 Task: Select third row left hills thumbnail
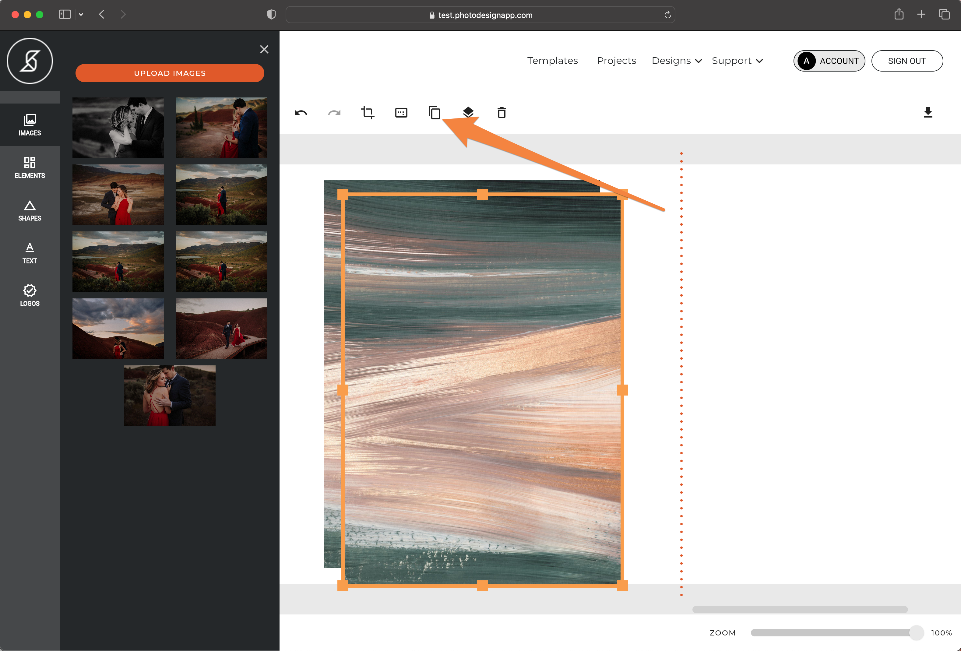118,262
